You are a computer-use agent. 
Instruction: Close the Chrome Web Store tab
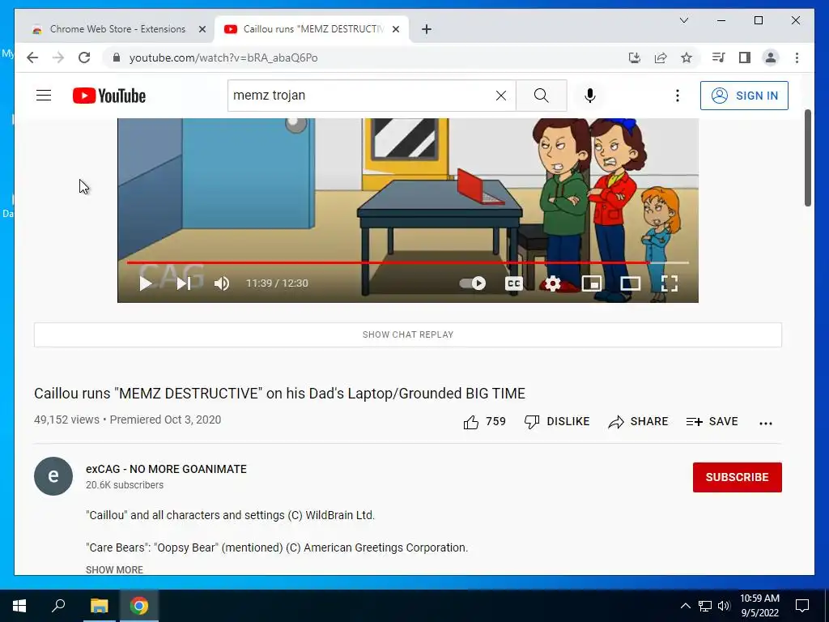point(202,29)
